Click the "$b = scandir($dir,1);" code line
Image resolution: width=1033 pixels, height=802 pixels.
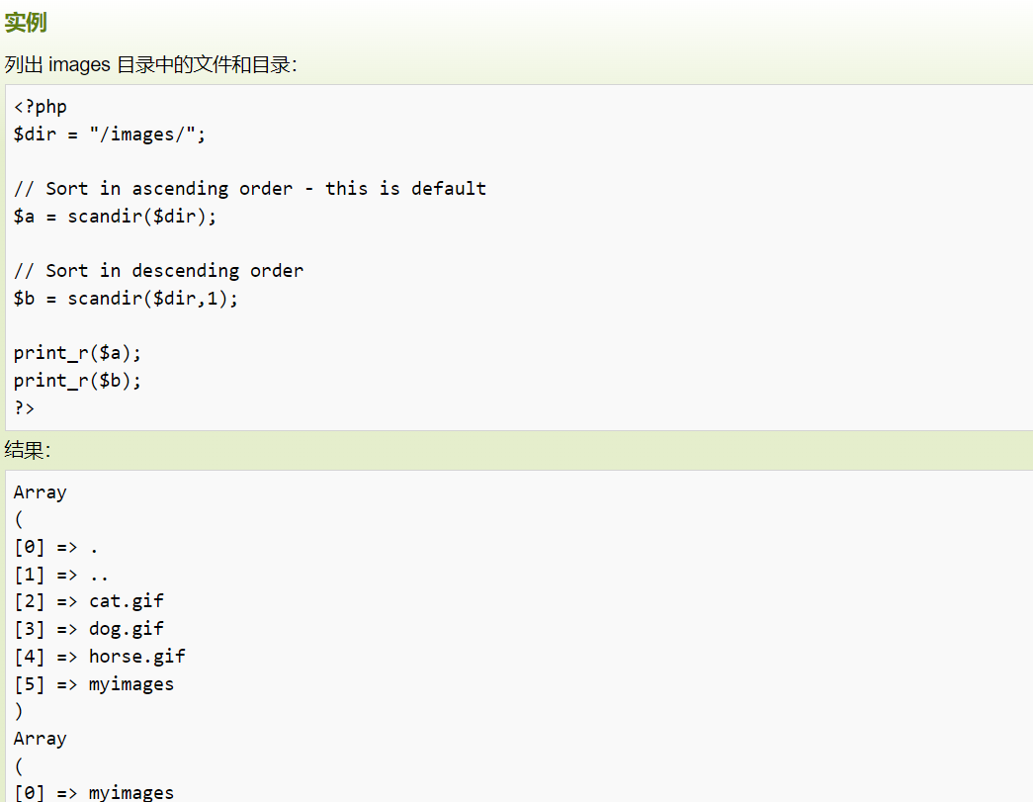(x=126, y=299)
